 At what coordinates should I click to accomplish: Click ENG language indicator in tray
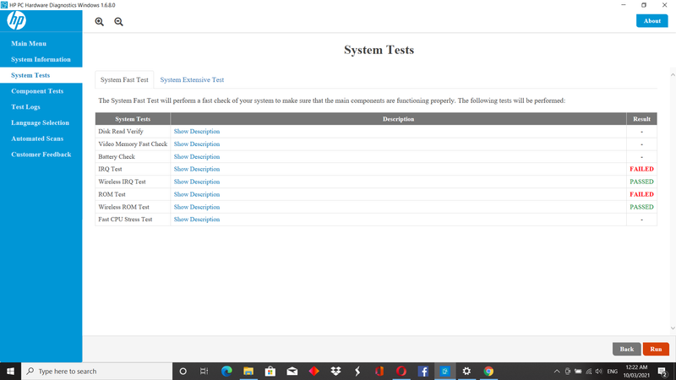pos(612,371)
